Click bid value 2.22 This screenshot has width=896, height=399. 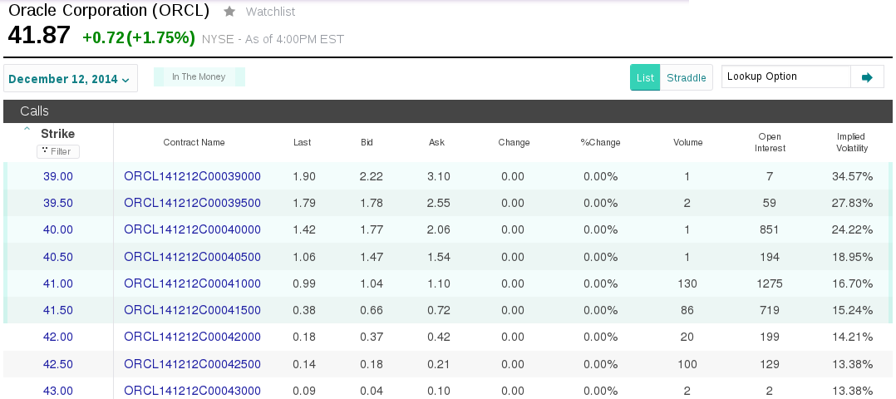(x=372, y=176)
